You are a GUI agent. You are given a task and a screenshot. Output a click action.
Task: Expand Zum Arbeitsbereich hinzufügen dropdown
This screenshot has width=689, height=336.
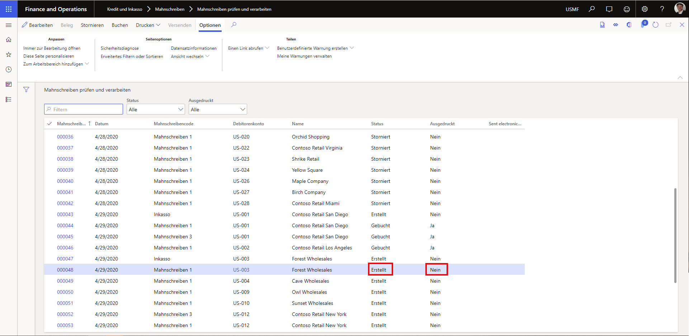pyautogui.click(x=56, y=64)
